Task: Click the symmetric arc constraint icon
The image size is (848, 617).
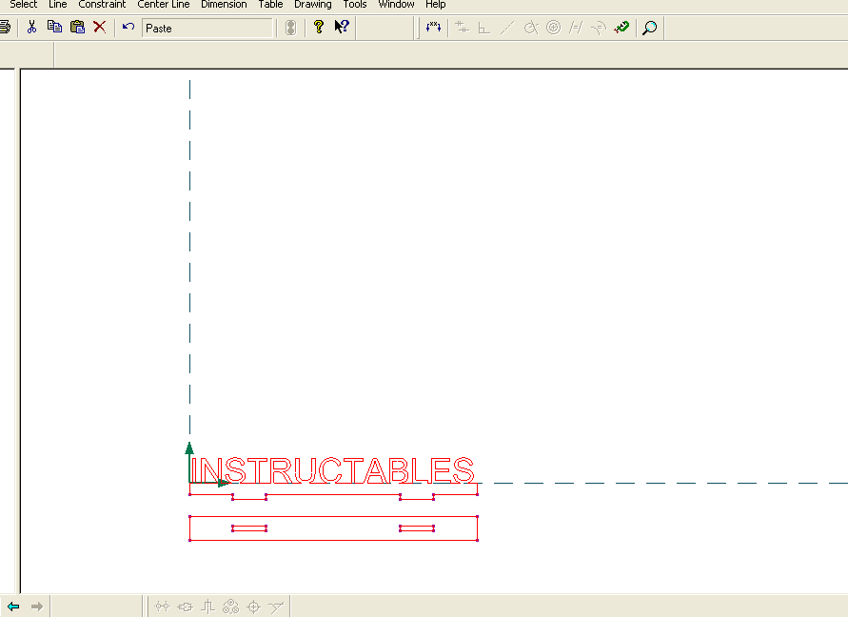Action: click(x=599, y=28)
